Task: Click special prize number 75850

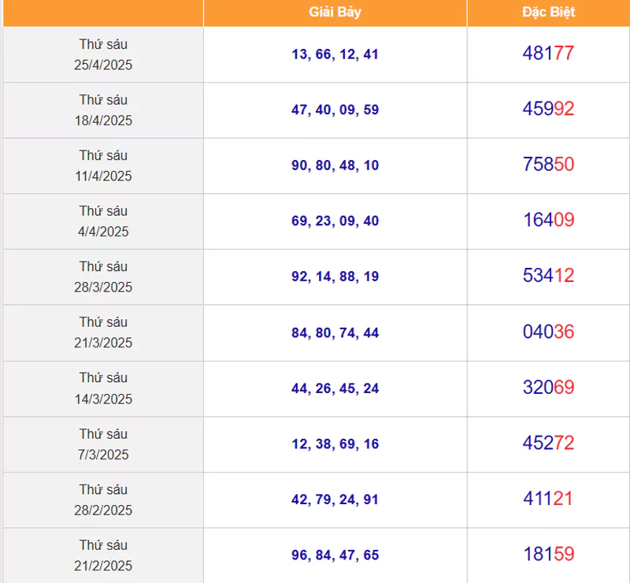Action: (x=548, y=165)
